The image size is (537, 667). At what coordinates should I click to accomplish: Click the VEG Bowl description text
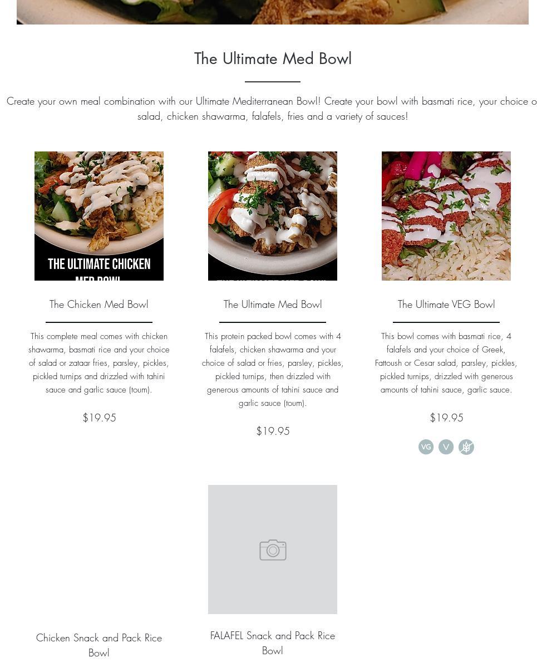tap(446, 363)
